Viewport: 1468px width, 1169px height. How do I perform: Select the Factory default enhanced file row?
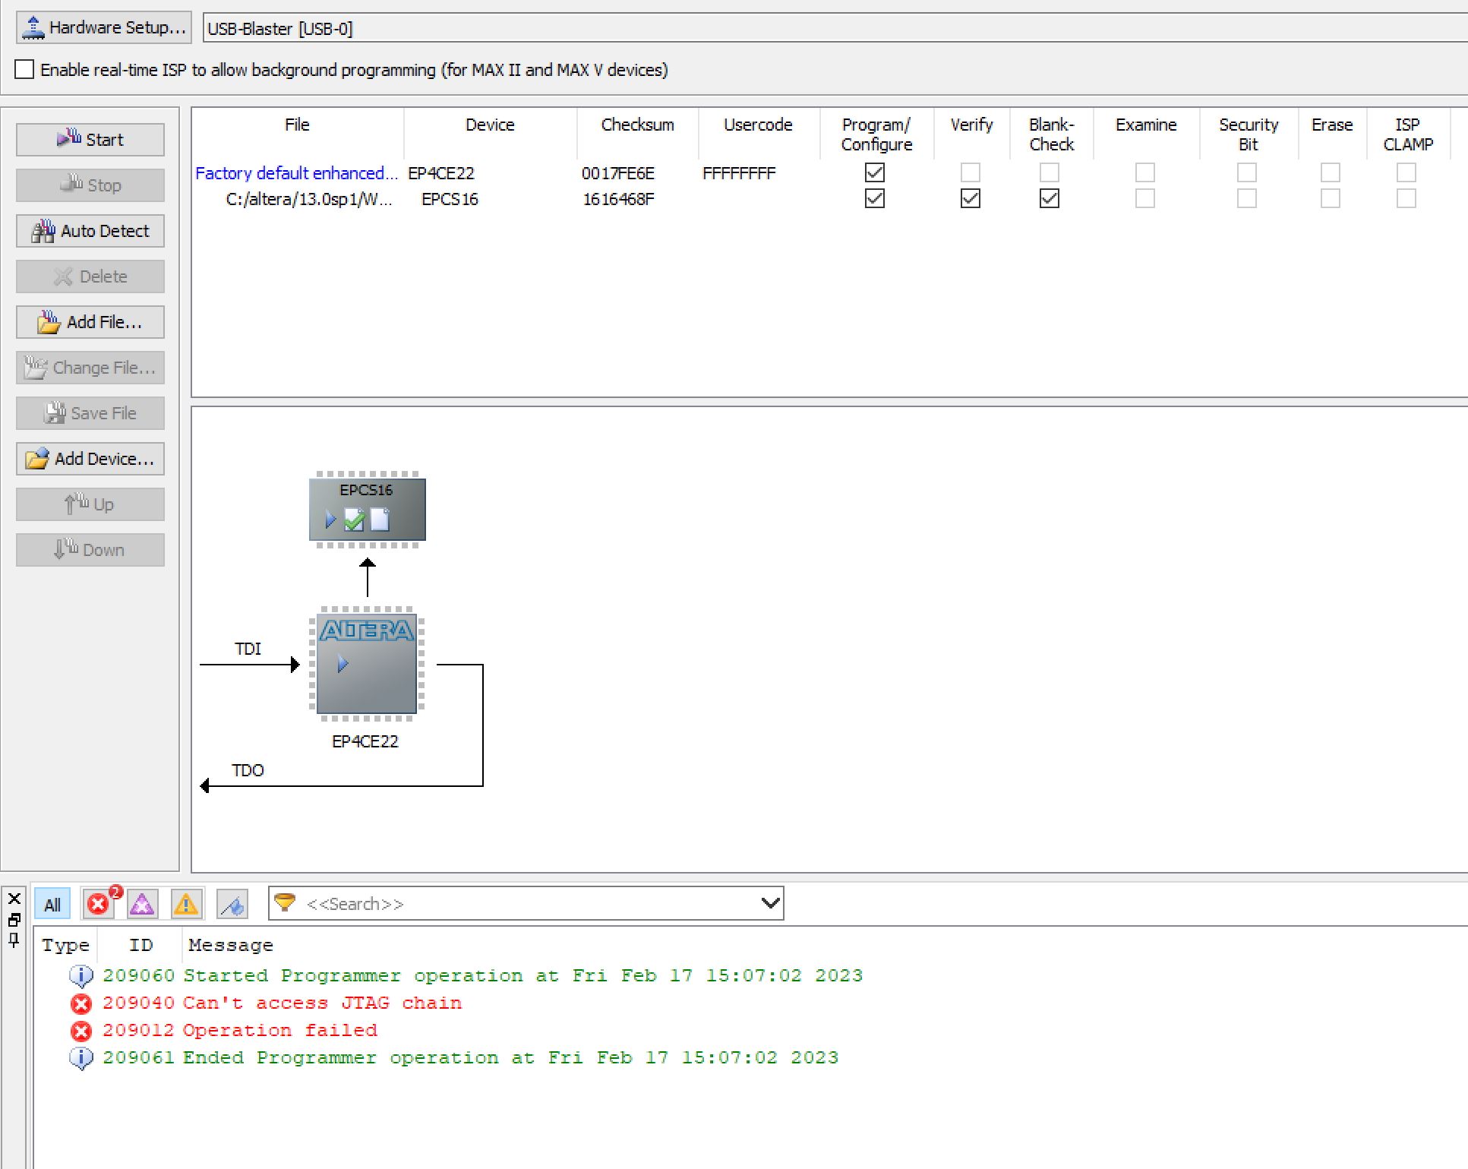(x=296, y=173)
